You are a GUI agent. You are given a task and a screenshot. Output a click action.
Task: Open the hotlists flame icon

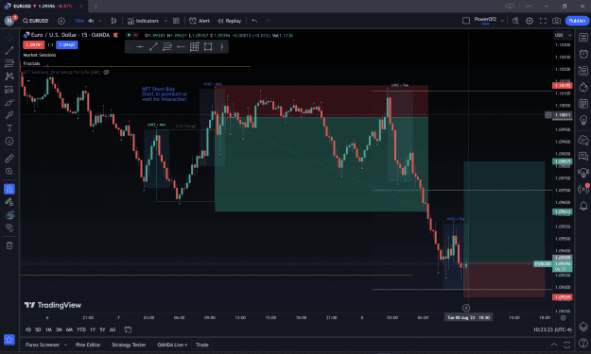coord(583,87)
